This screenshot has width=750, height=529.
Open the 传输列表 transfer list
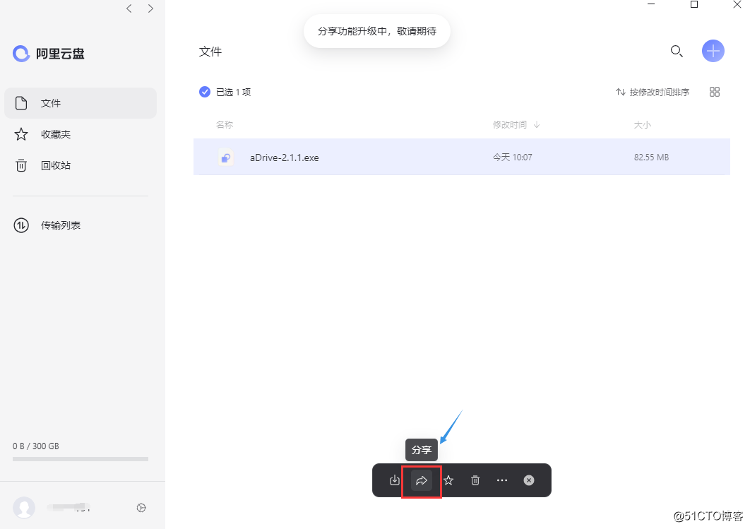[x=81, y=225]
